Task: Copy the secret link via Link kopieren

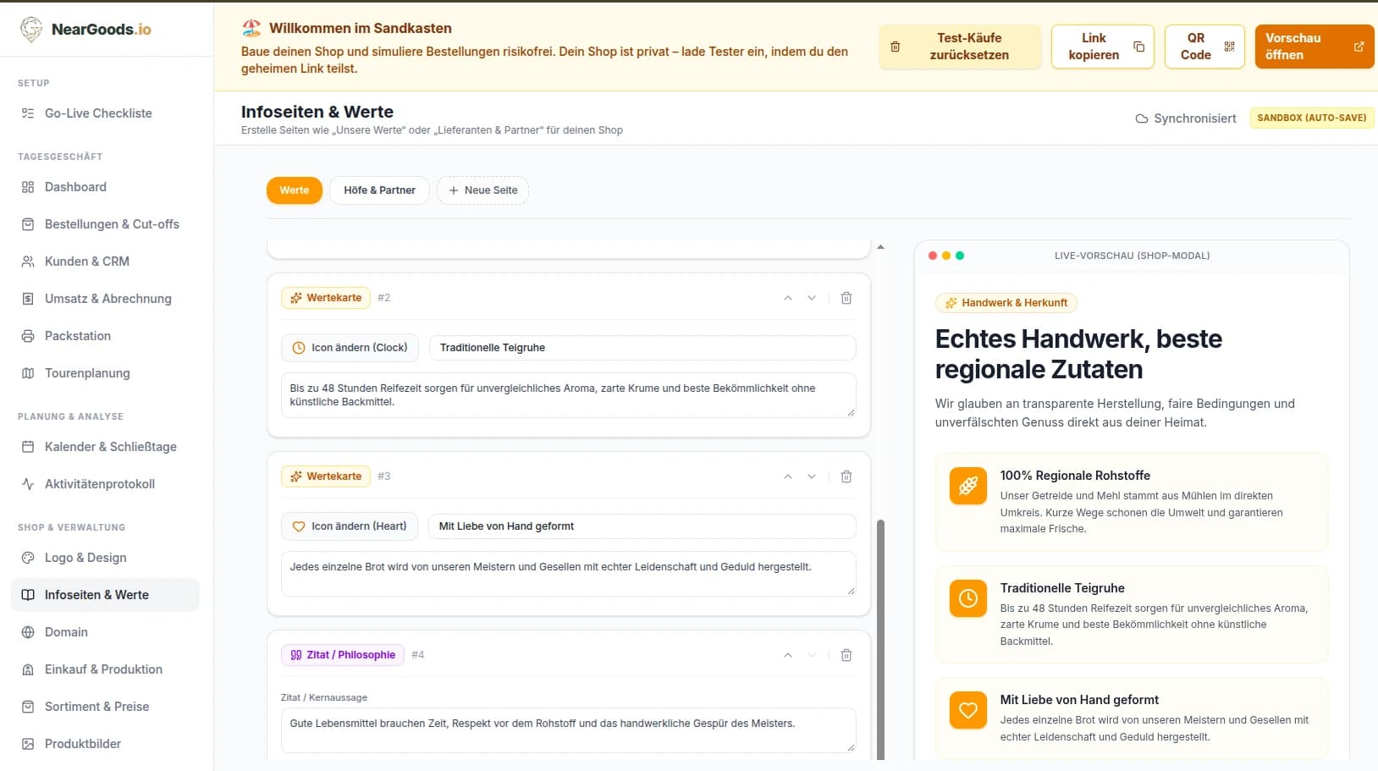Action: 1102,47
